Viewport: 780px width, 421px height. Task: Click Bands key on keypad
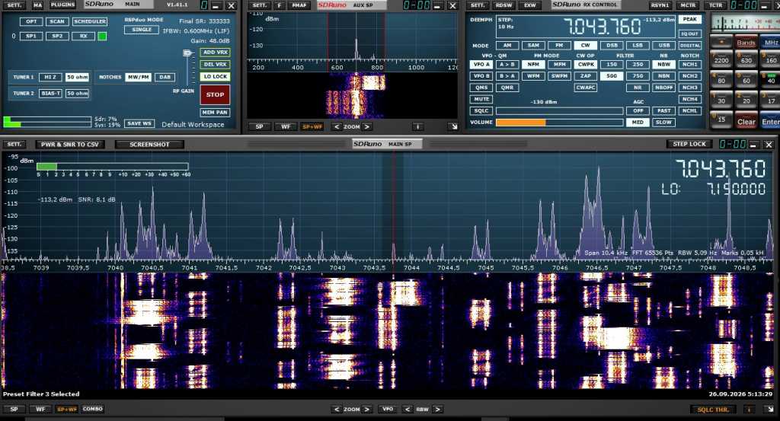pos(746,42)
